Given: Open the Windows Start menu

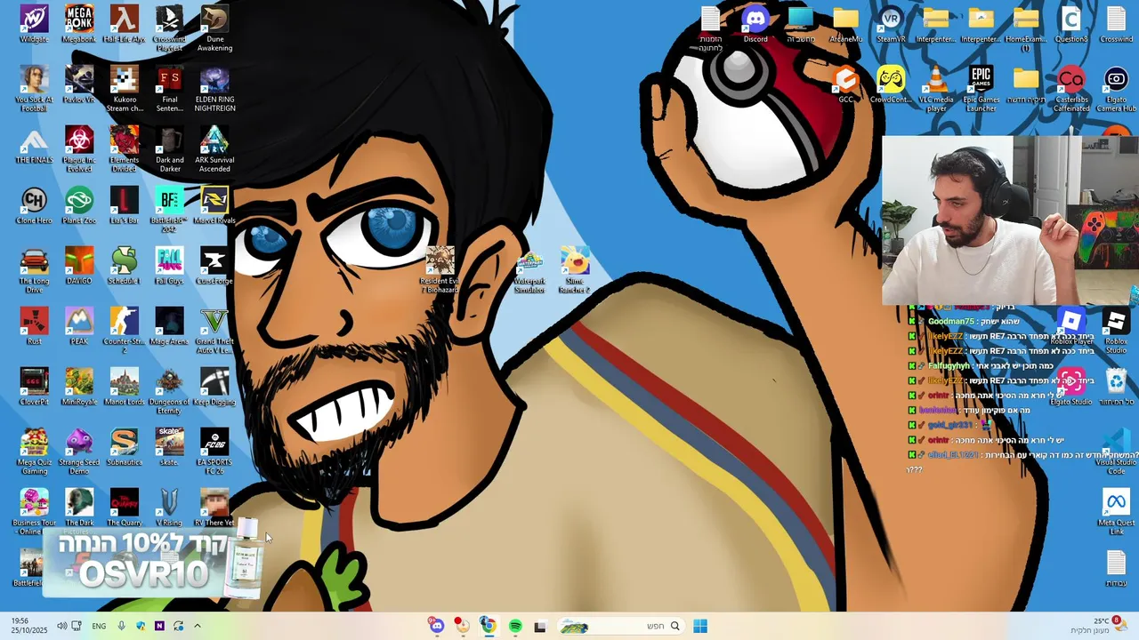Looking at the screenshot, I should pos(700,626).
